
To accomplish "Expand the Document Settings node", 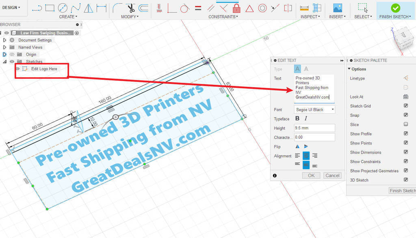I will click(4, 40).
